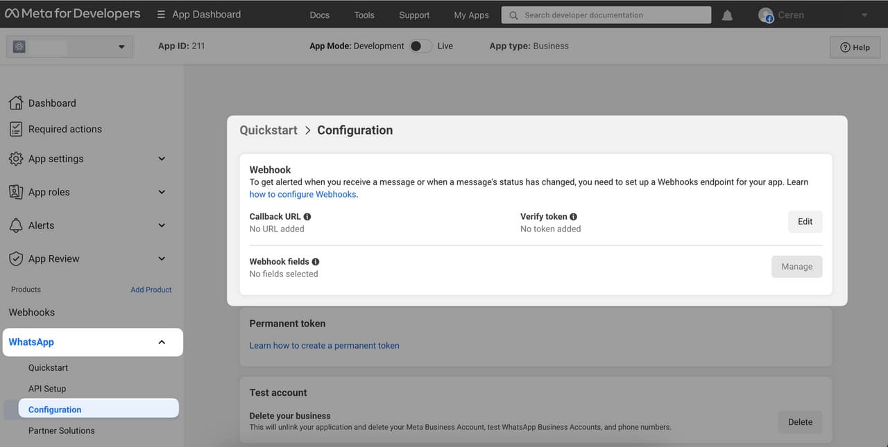
Task: Open the Tools menu
Action: tap(364, 15)
